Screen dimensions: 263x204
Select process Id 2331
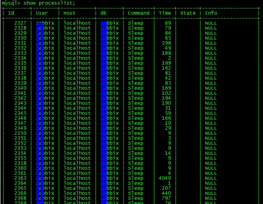20,43
